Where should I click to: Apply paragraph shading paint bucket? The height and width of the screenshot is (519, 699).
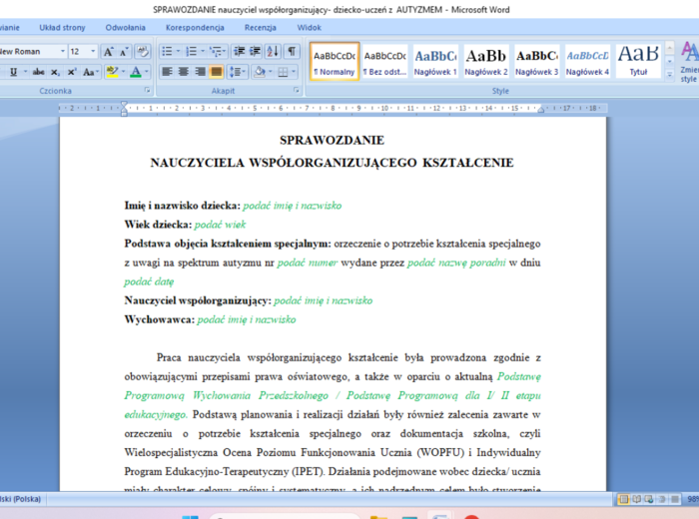pyautogui.click(x=260, y=72)
